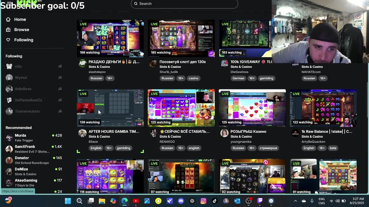The image size is (369, 207).
Task: Open the Browse sidebar link
Action: [x=17, y=30]
